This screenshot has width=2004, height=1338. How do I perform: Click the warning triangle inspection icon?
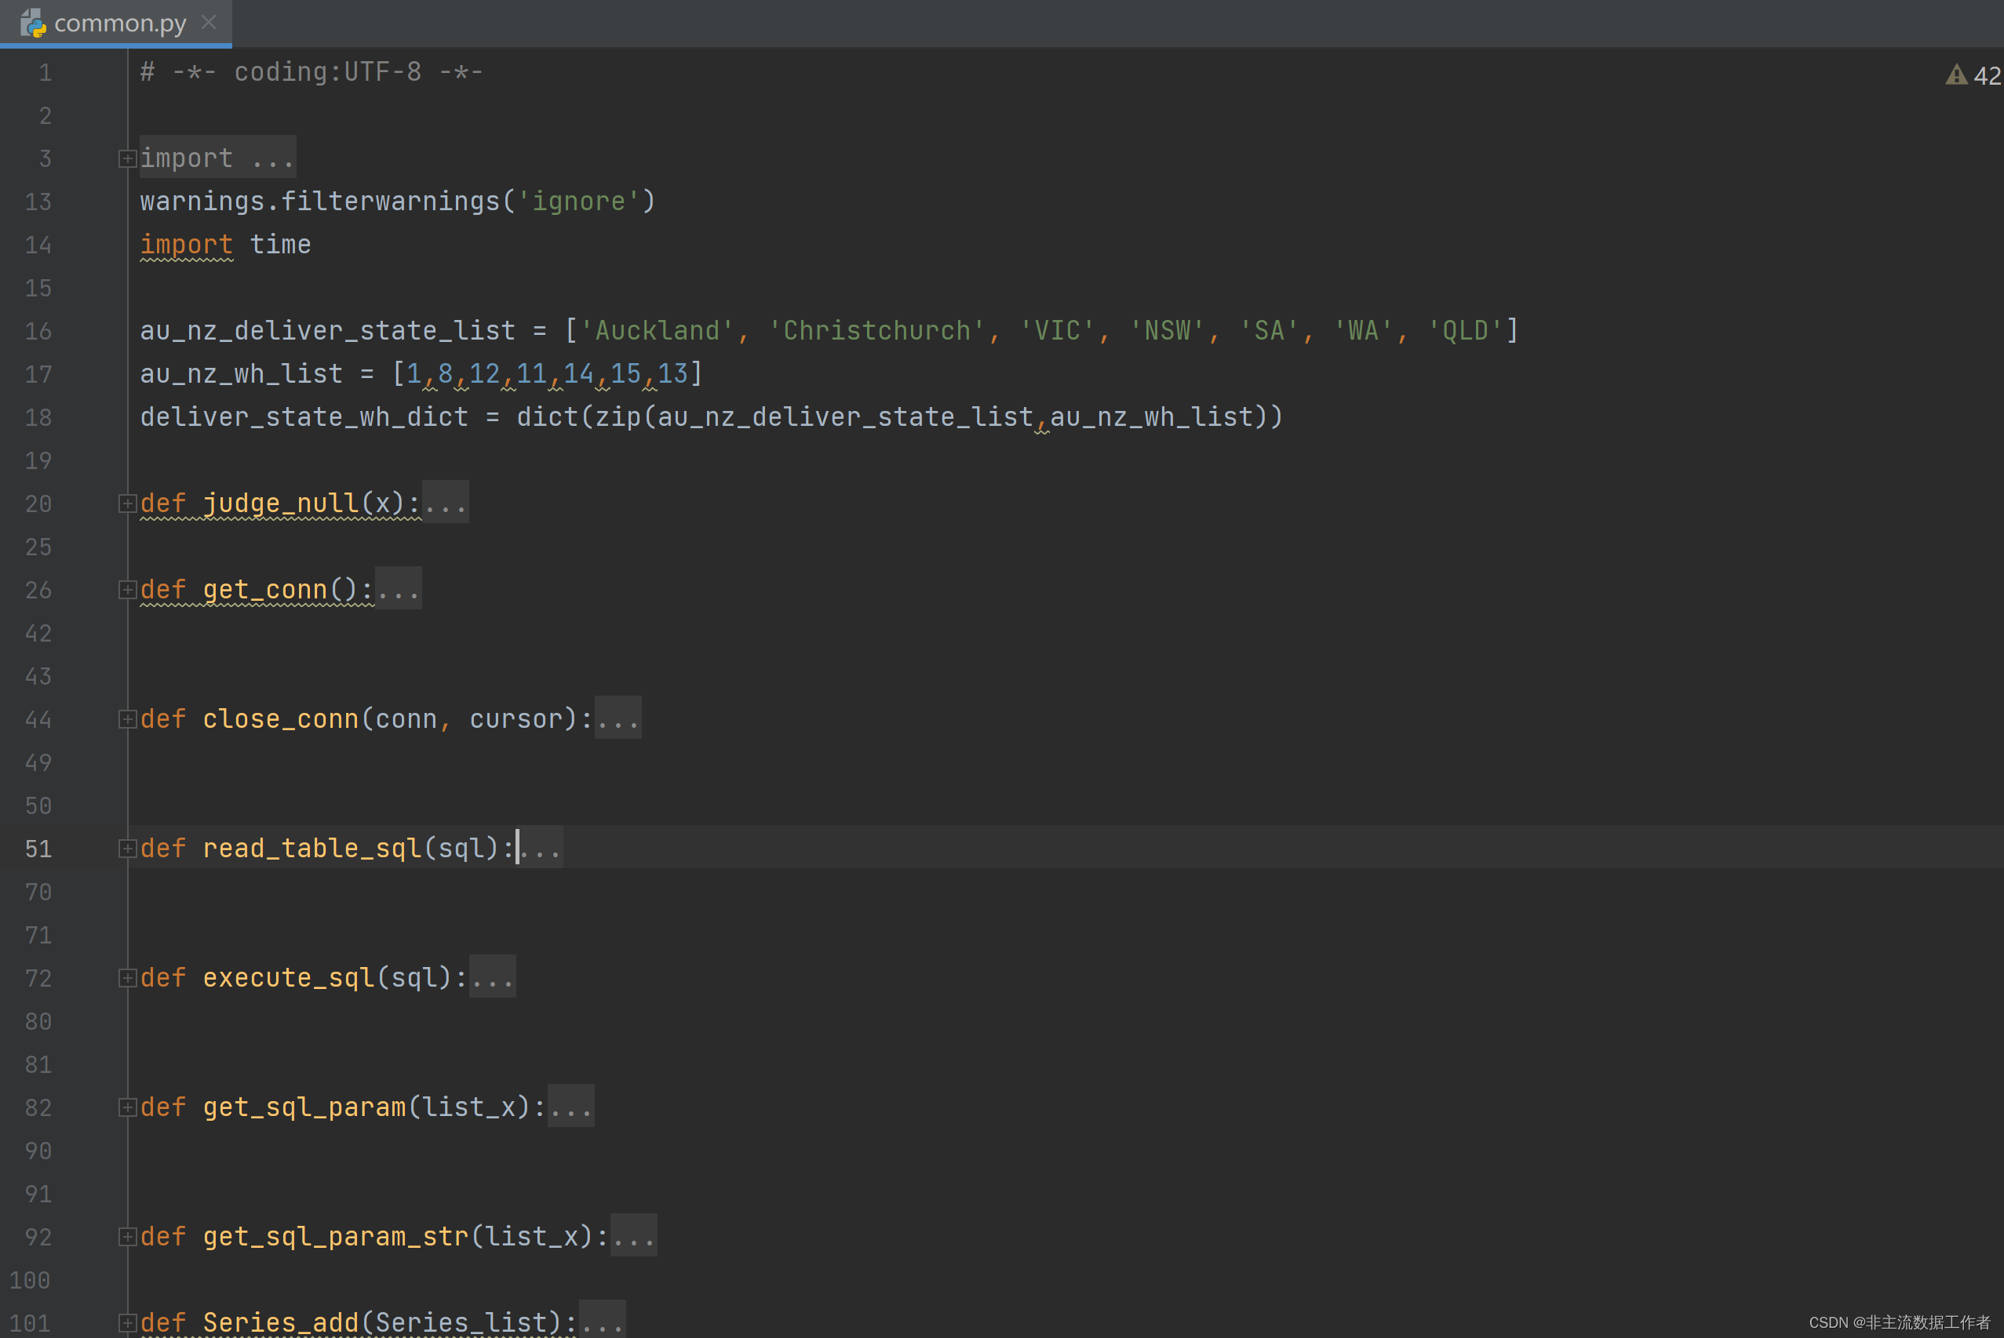(1955, 75)
